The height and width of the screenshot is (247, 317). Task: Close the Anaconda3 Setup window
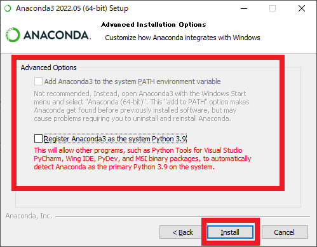point(302,8)
